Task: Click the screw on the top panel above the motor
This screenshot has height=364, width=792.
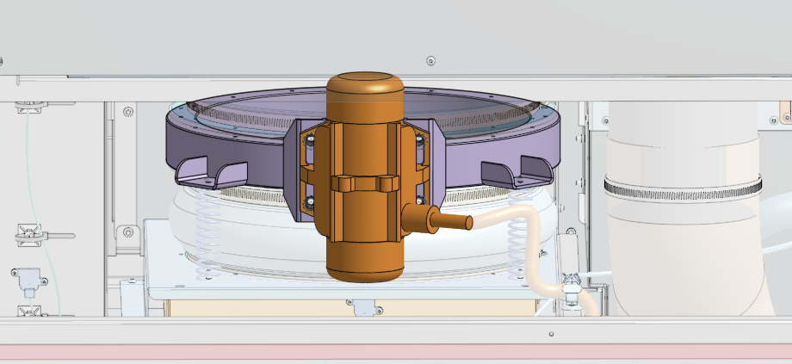Action: pyautogui.click(x=430, y=61)
